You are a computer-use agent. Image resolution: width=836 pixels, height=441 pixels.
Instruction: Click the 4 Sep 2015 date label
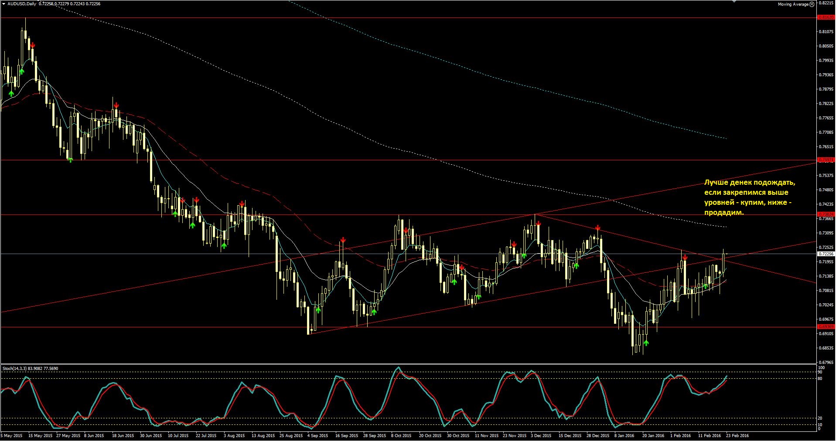(x=317, y=435)
